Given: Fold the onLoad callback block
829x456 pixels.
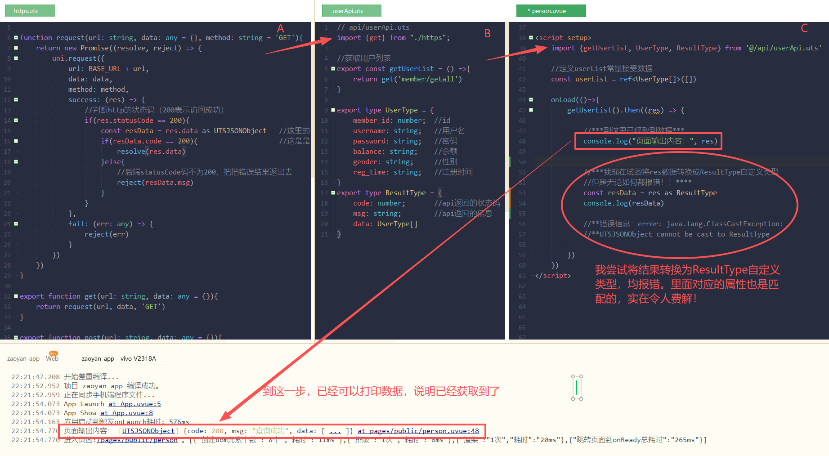Looking at the screenshot, I should point(531,100).
